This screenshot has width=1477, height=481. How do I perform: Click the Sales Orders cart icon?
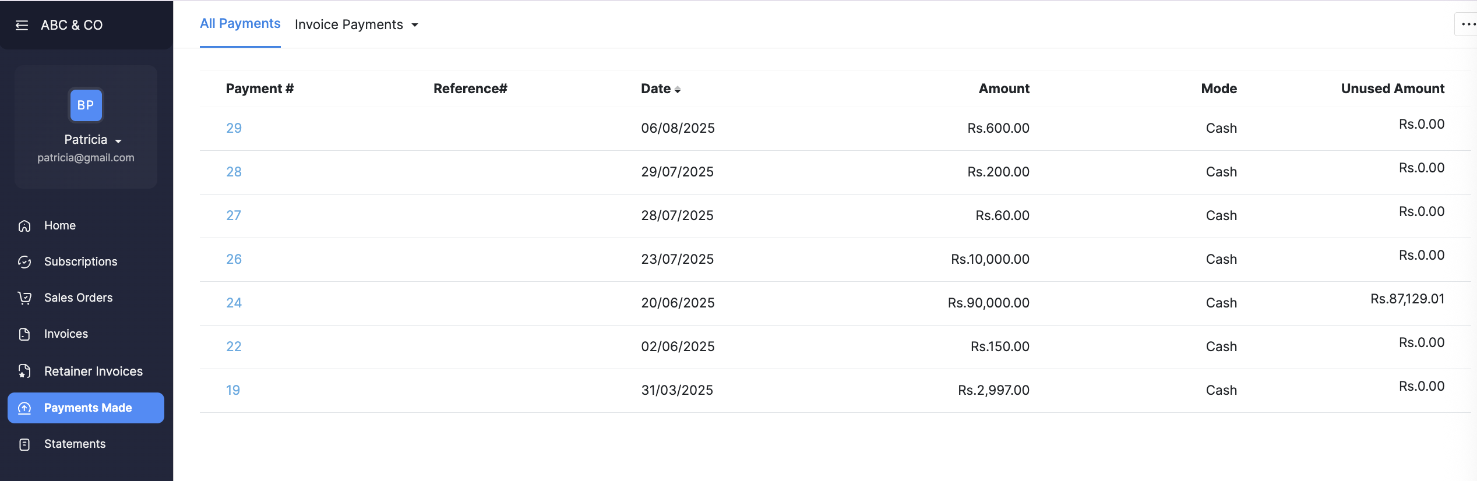coord(24,298)
